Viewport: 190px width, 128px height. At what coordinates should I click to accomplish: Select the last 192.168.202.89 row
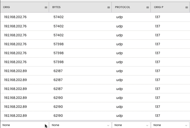click(x=15, y=116)
